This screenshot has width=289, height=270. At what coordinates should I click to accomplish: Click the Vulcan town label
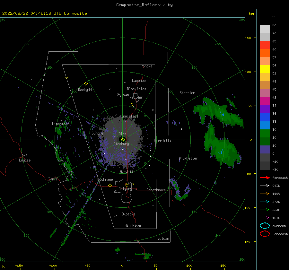click(163, 239)
